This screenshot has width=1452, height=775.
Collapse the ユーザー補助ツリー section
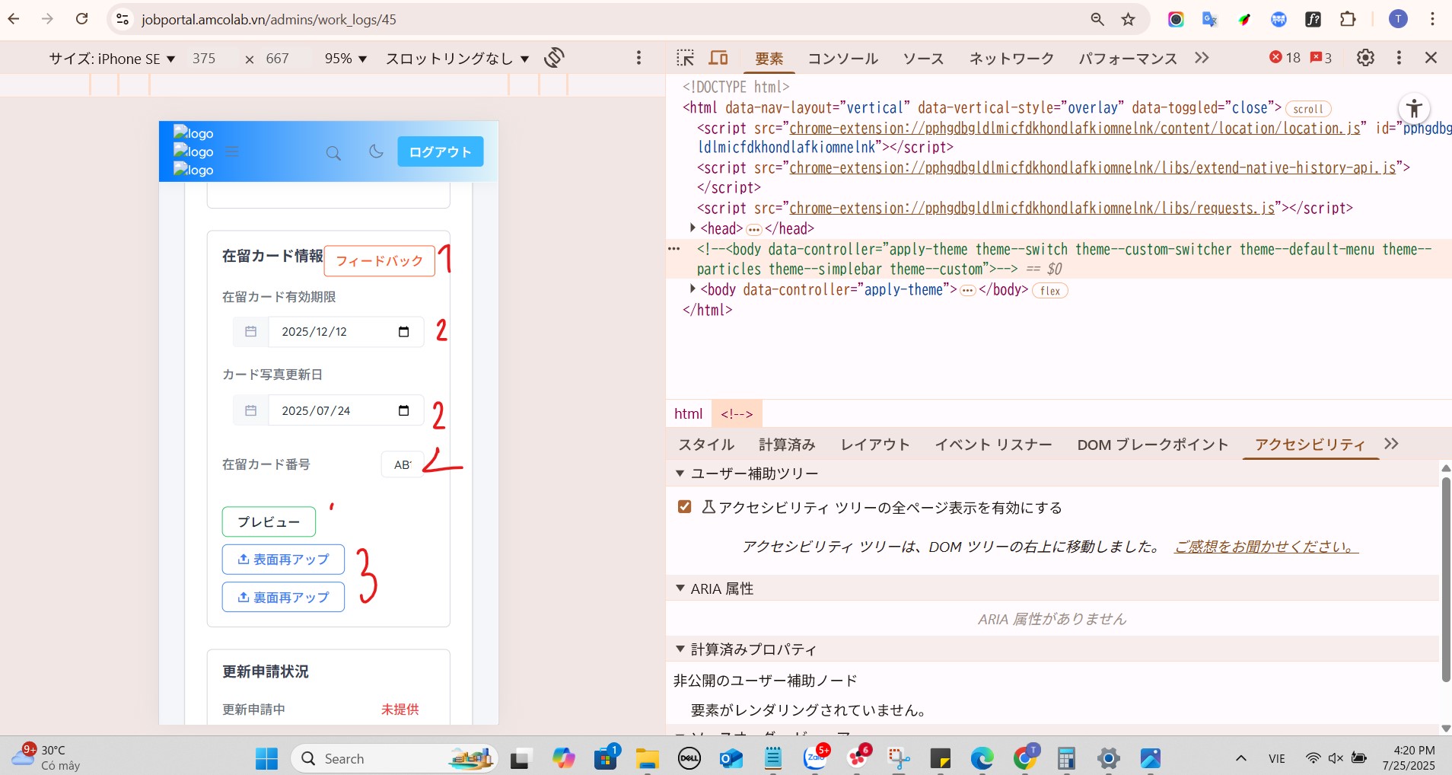click(680, 474)
